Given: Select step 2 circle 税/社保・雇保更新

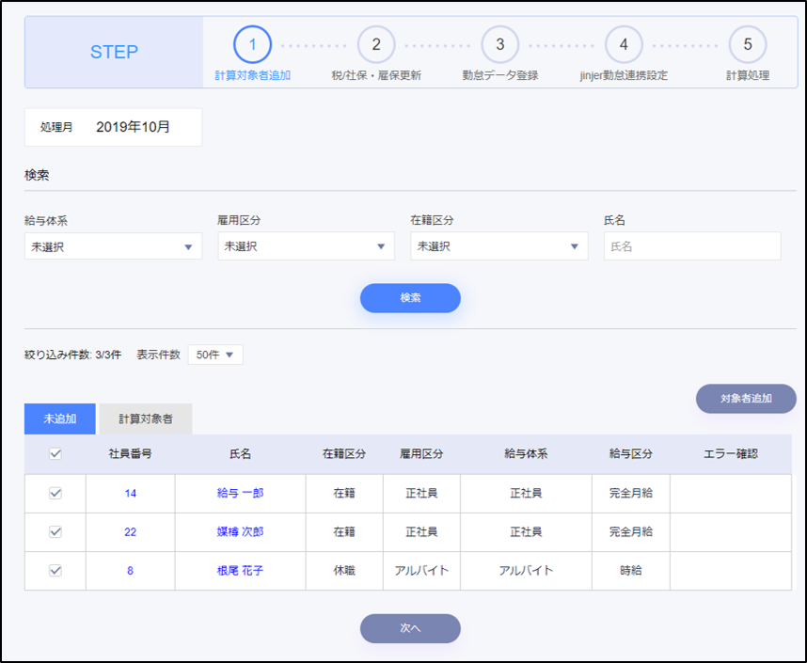Looking at the screenshot, I should click(x=376, y=44).
